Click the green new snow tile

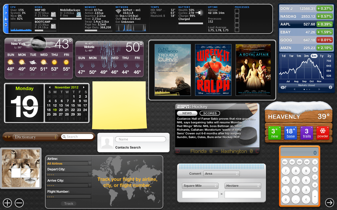click(275, 133)
